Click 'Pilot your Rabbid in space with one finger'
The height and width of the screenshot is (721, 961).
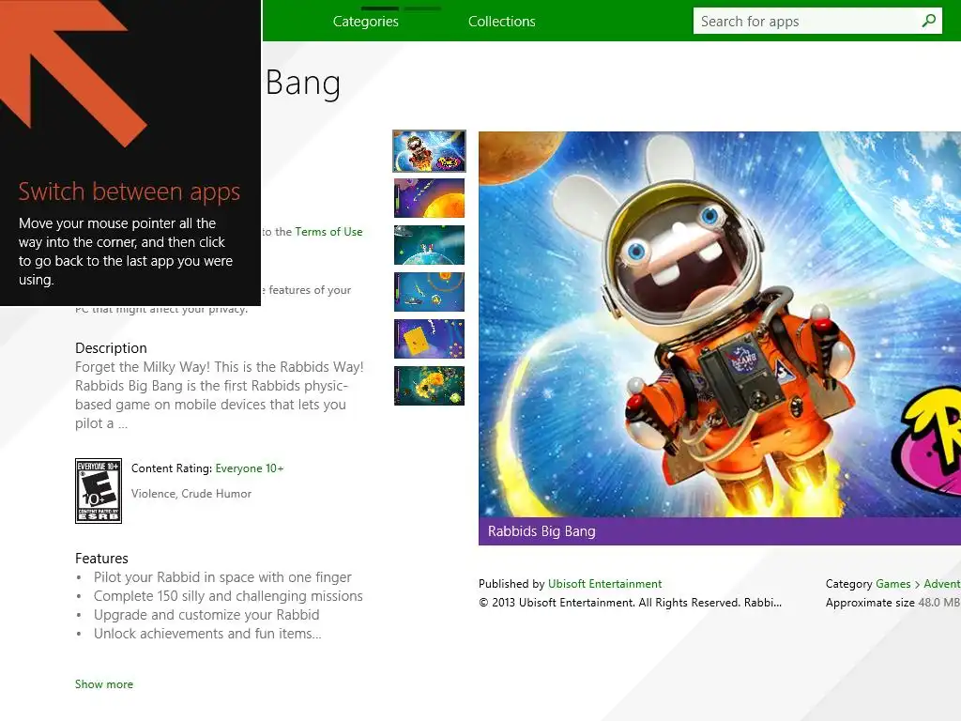[x=222, y=577]
